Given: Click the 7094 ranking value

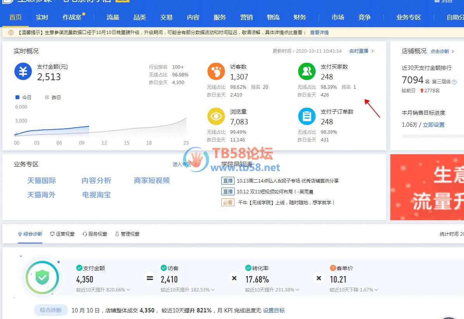Looking at the screenshot, I should pos(412,80).
